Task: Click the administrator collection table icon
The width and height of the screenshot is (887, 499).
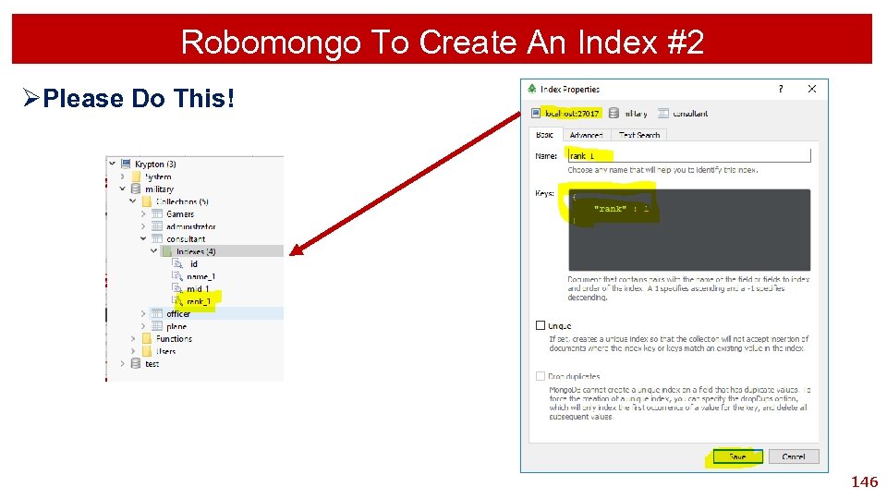Action: click(157, 226)
